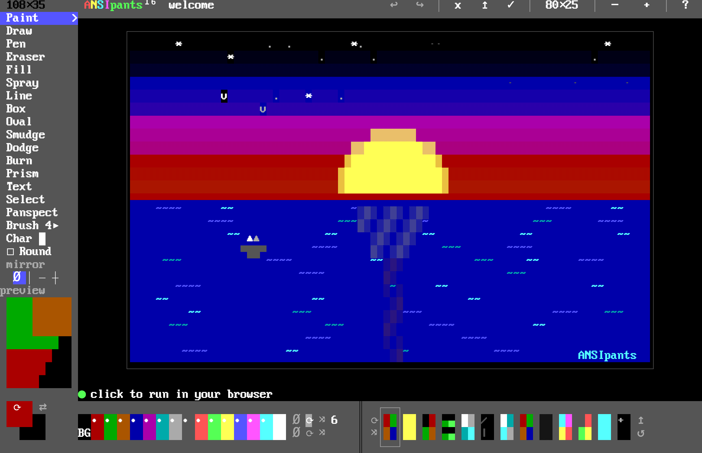
Task: Click lower Ø icon beside palette
Action: pyautogui.click(x=296, y=432)
